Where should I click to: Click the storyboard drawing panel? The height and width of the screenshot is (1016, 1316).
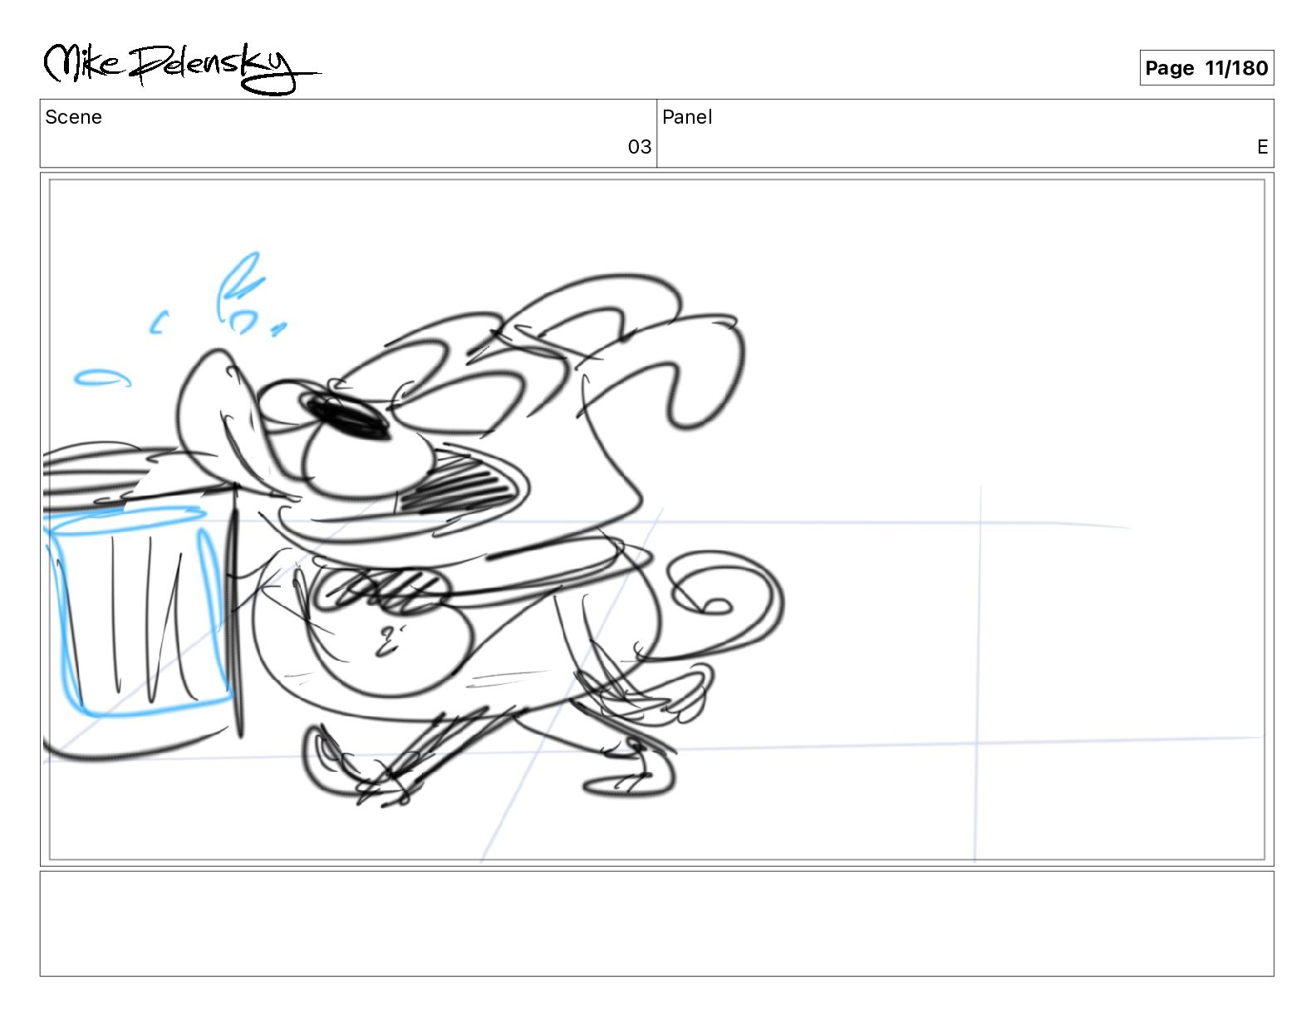[x=657, y=520]
